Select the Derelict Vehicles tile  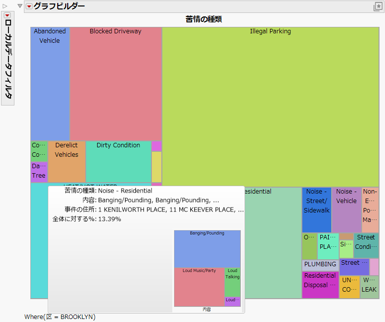coord(67,161)
